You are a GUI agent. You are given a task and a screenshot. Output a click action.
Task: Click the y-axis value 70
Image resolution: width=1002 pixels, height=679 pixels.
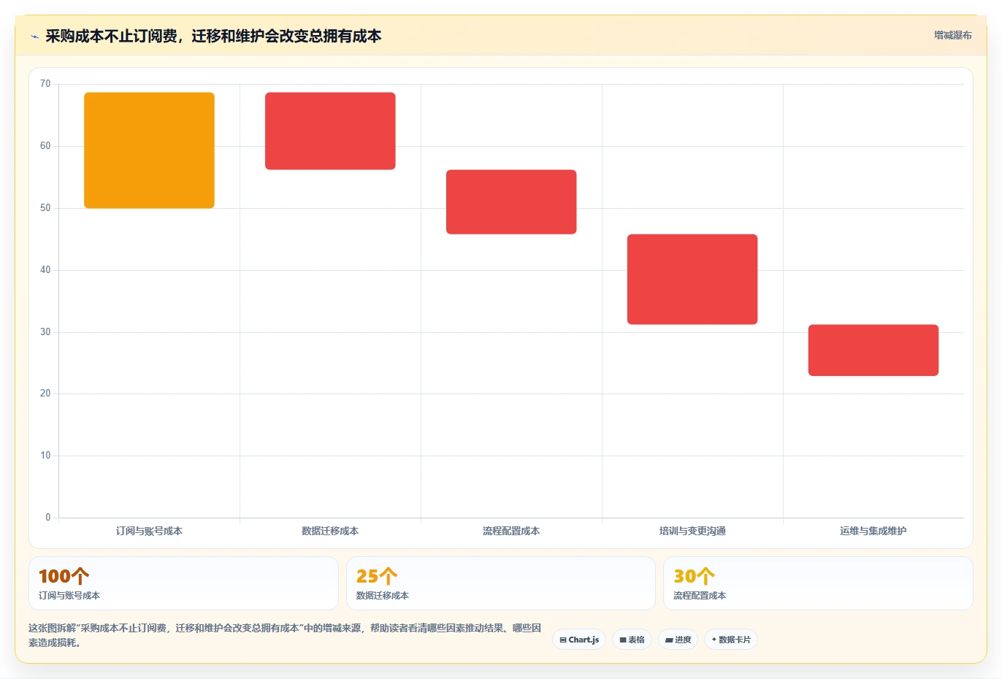pyautogui.click(x=45, y=84)
